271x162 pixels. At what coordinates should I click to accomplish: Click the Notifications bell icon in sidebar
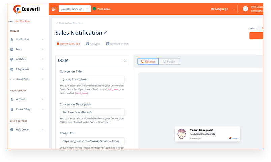tap(12, 39)
